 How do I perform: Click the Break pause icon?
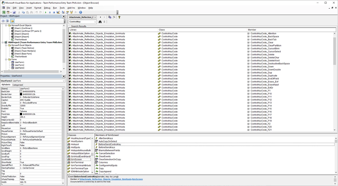point(50,12)
